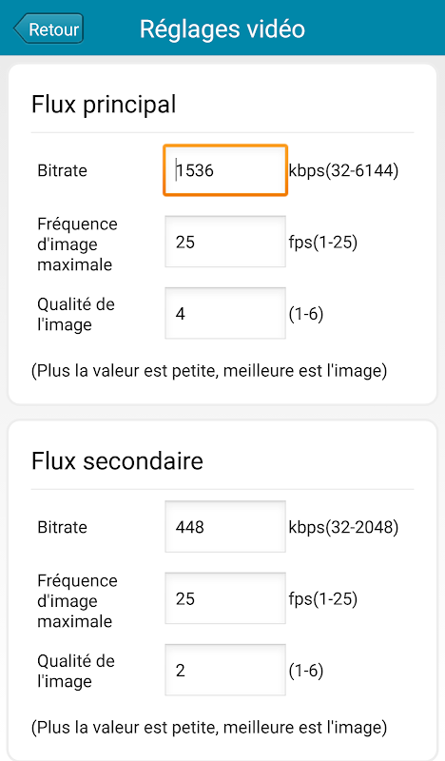
Task: Tap the Flux secondaire Bitrate field 448
Action: point(225,527)
